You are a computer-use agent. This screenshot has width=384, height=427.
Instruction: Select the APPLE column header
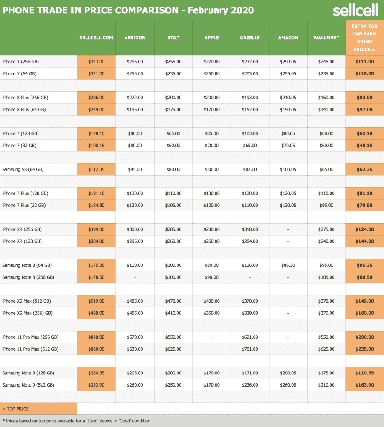(211, 38)
